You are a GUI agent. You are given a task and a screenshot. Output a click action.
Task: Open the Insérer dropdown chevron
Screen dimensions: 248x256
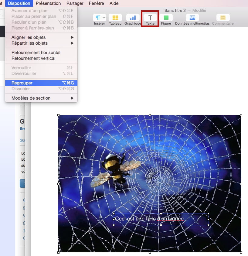coord(104,18)
